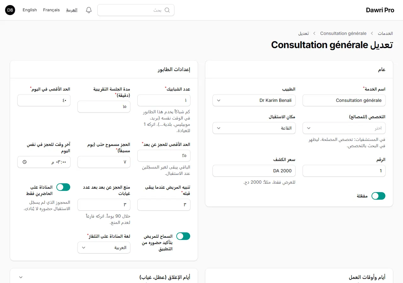Click the Dawri Pro logo
Viewport: 403px width, 283px height.
380,10
